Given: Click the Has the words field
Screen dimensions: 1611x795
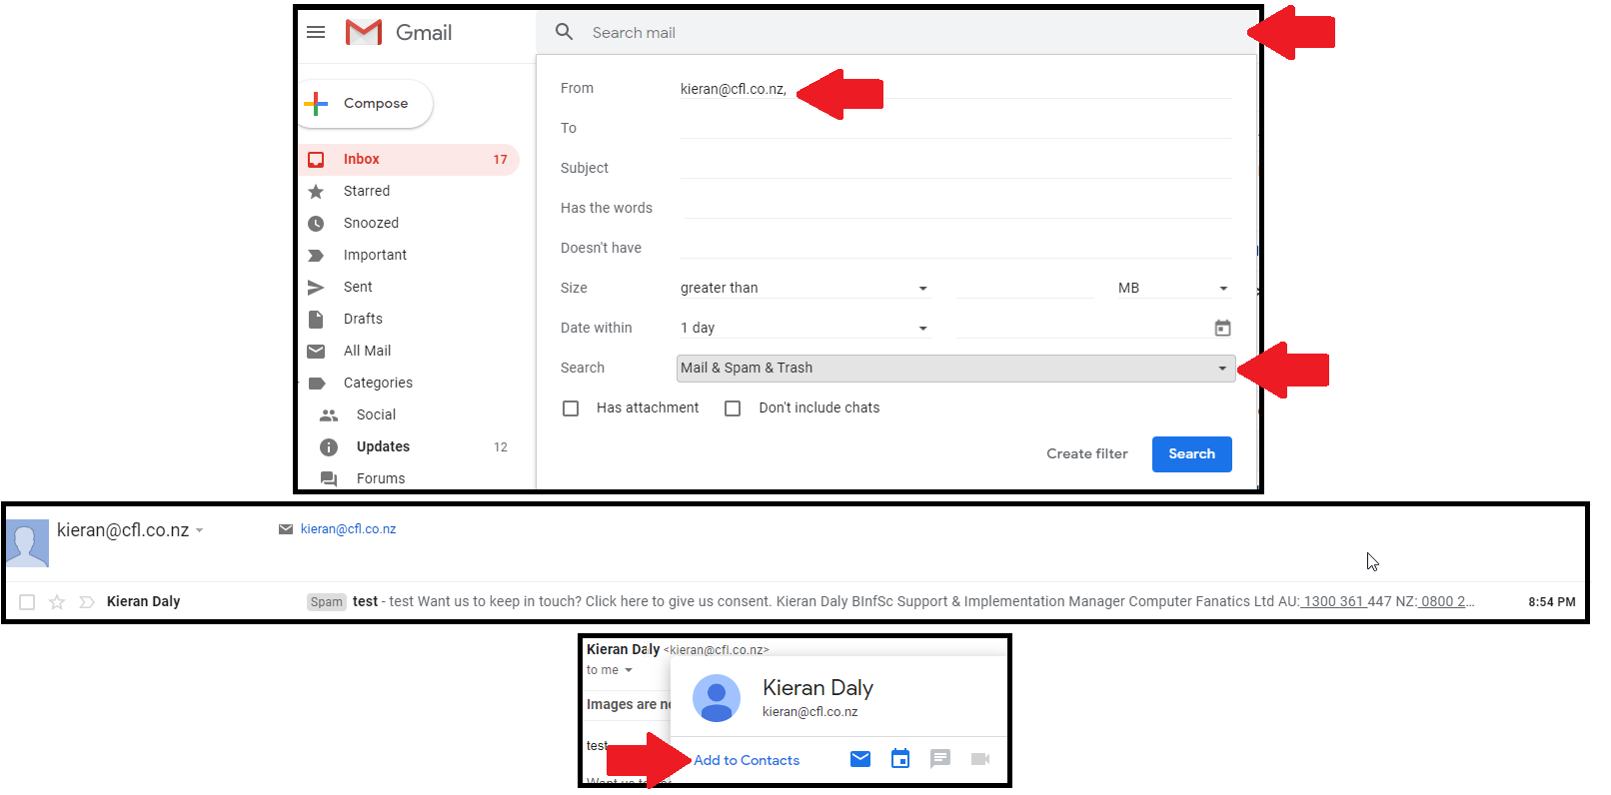Looking at the screenshot, I should tap(955, 208).
